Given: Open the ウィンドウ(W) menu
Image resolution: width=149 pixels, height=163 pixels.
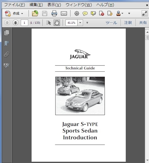Looking at the screenshot, I should click(x=79, y=5).
